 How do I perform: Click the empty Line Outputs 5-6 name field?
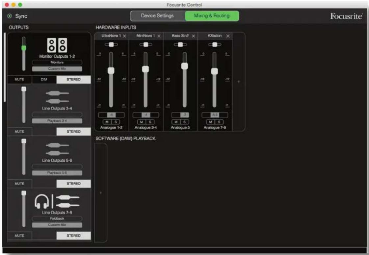57,166
